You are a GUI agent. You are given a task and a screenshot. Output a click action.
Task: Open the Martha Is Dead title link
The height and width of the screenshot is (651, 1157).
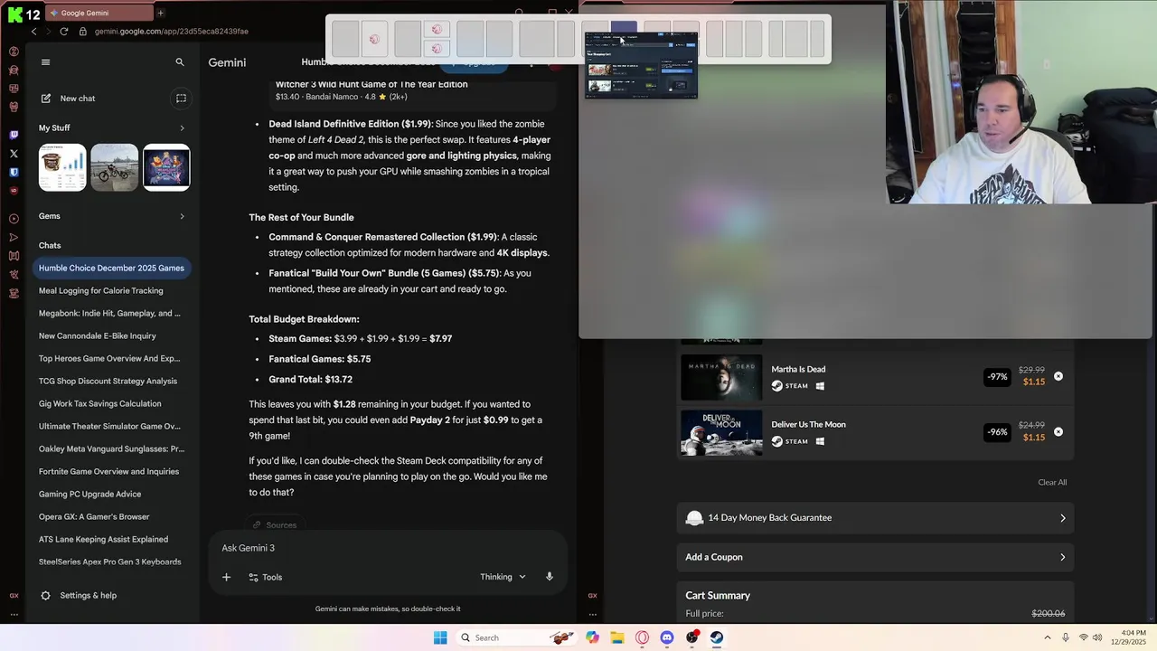tap(798, 369)
